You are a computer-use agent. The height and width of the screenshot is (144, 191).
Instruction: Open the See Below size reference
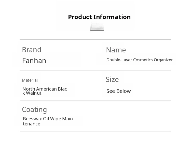point(119,91)
